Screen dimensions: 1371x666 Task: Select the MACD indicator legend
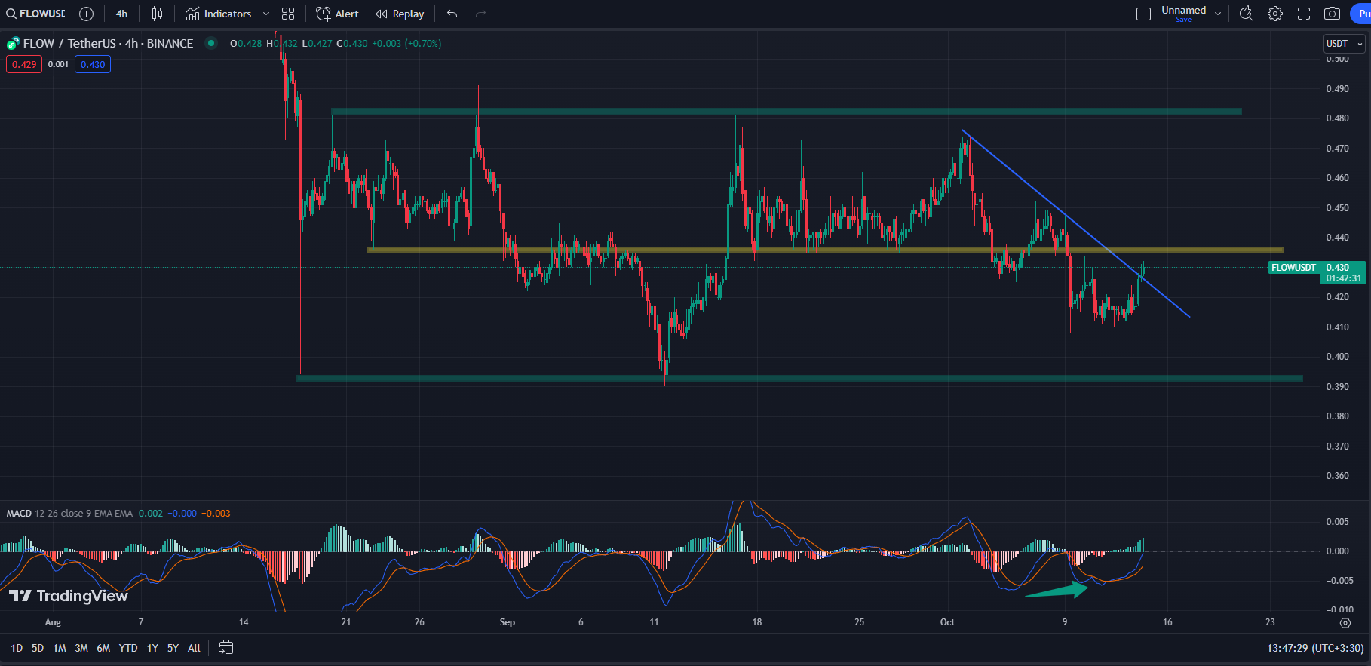tap(69, 513)
